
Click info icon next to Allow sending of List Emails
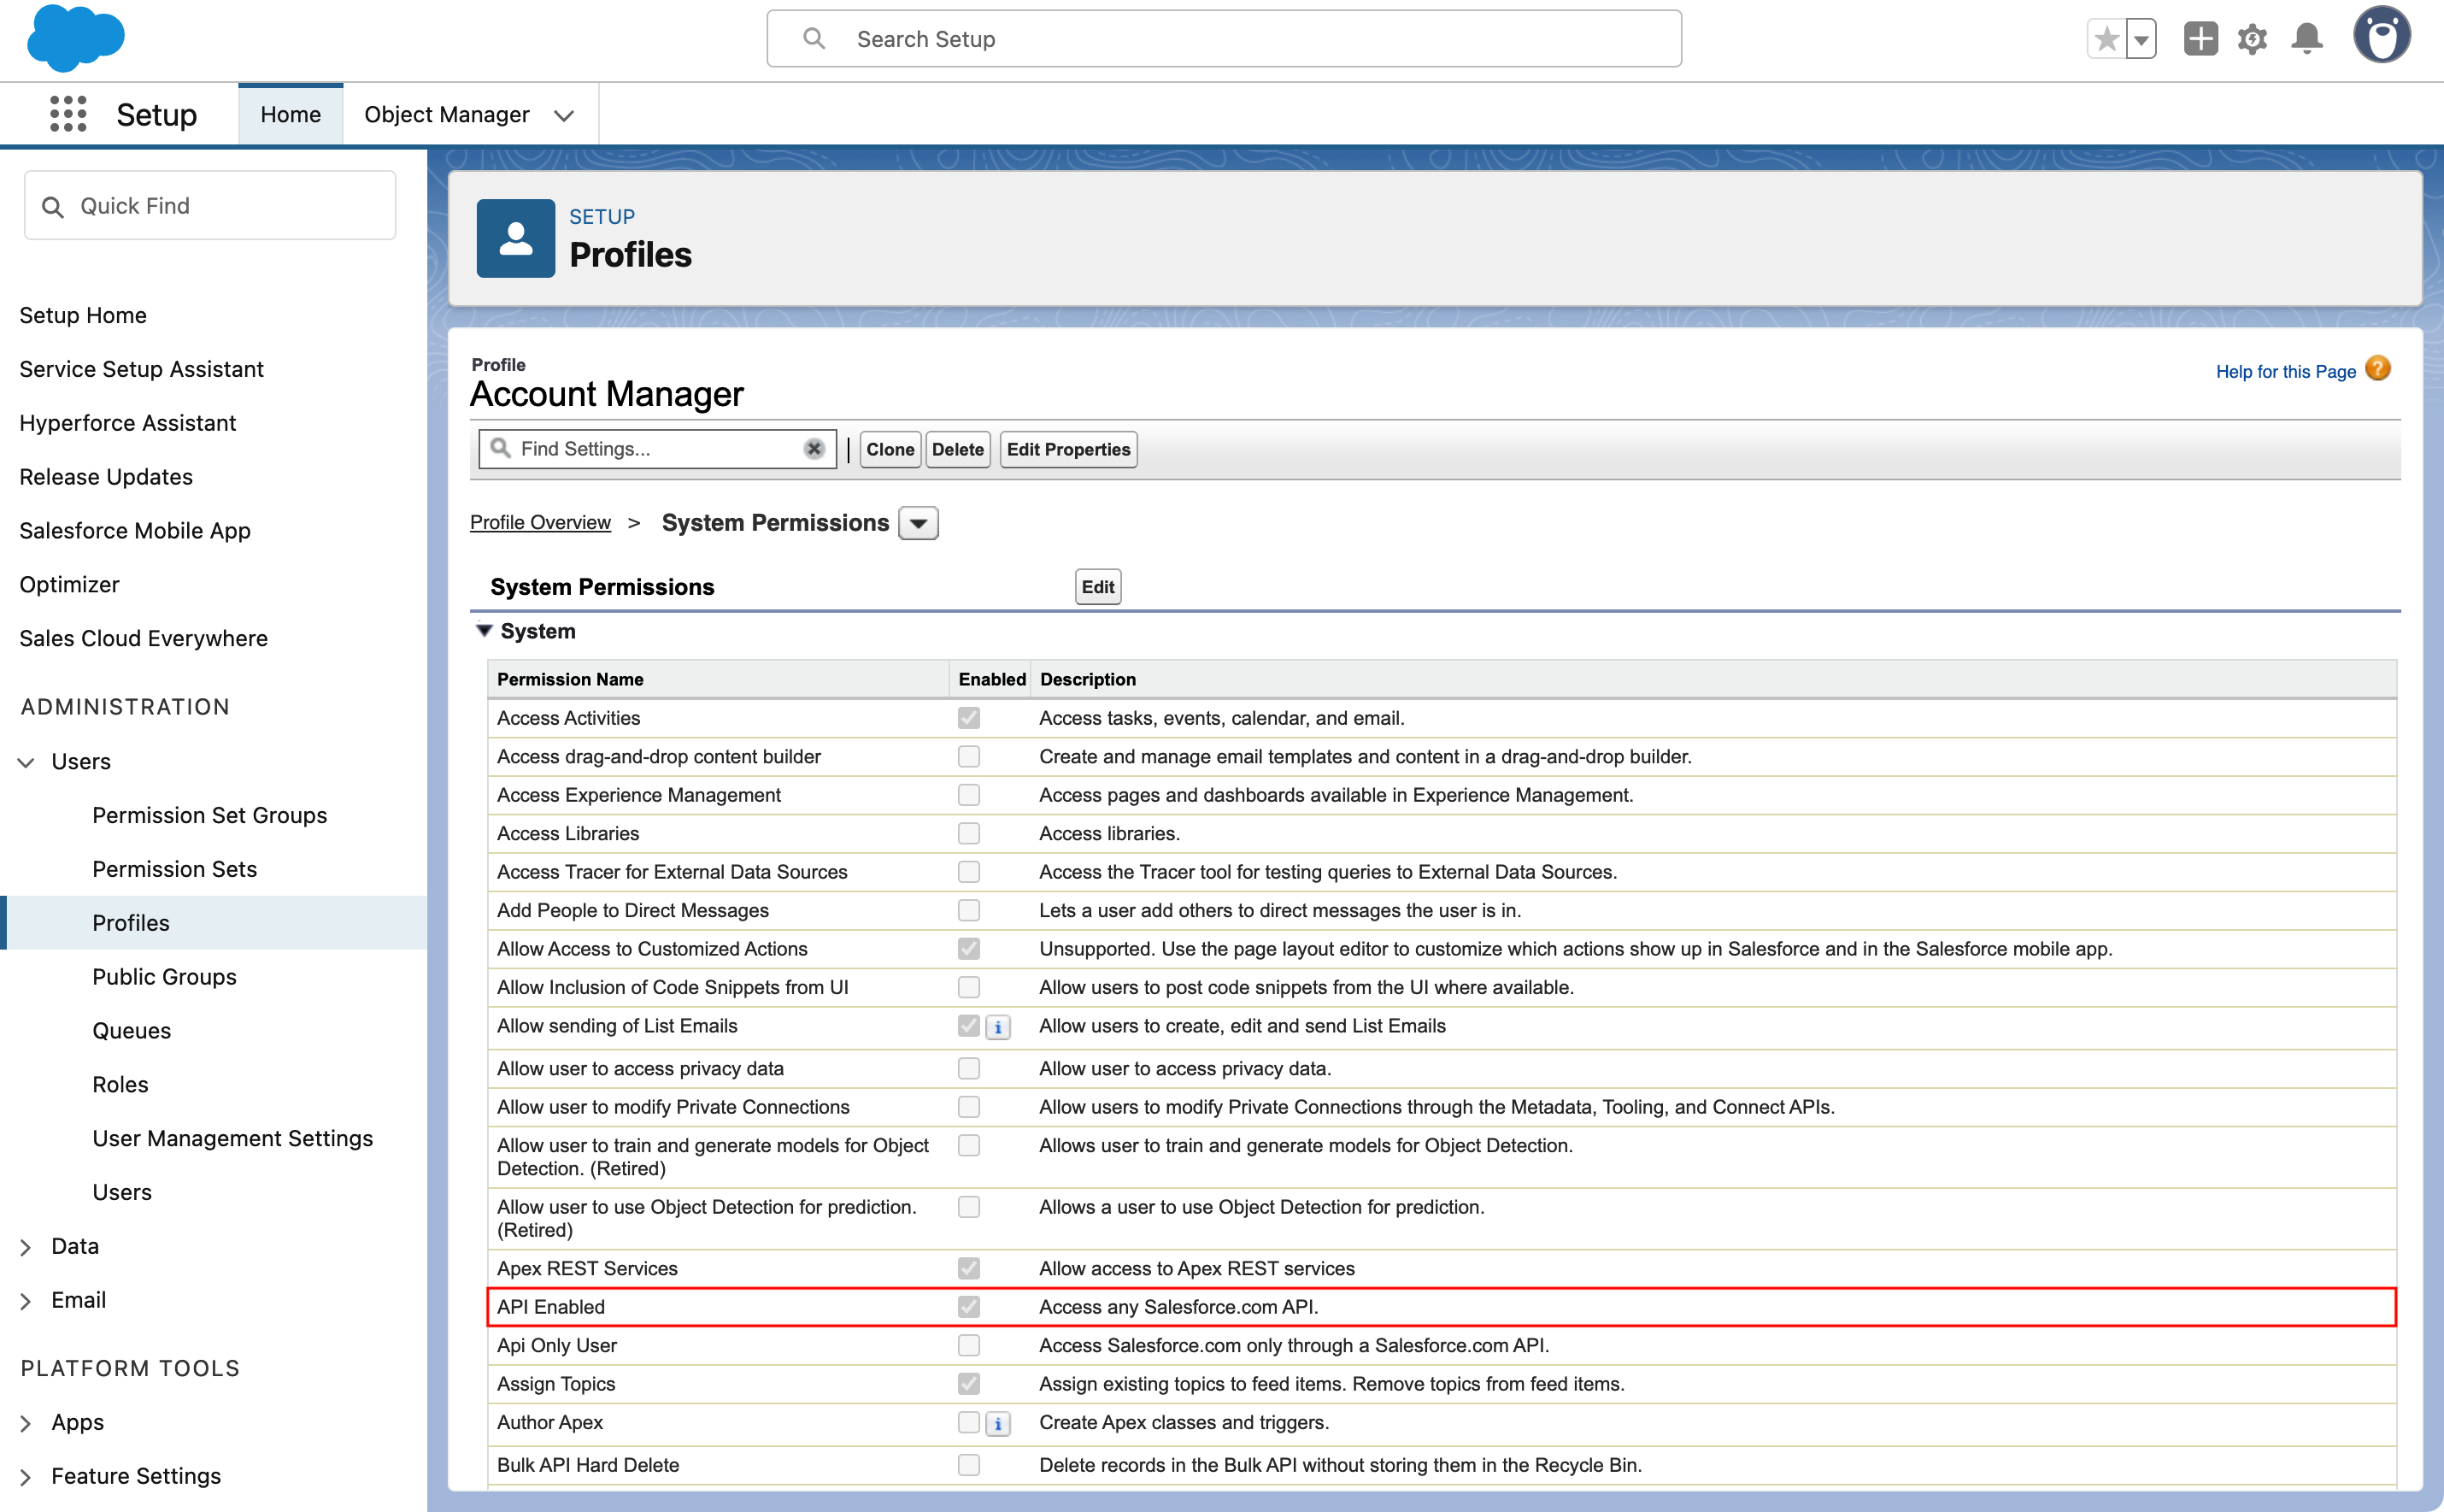997,1027
